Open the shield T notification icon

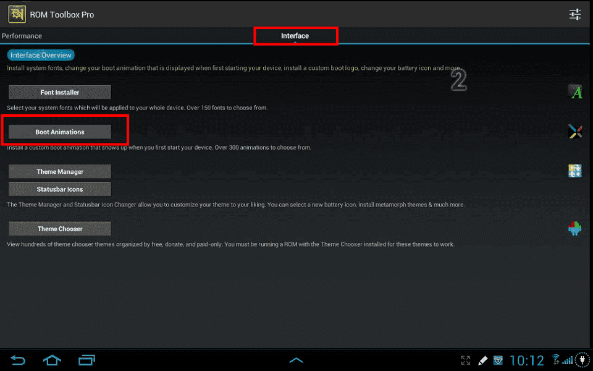coord(498,360)
